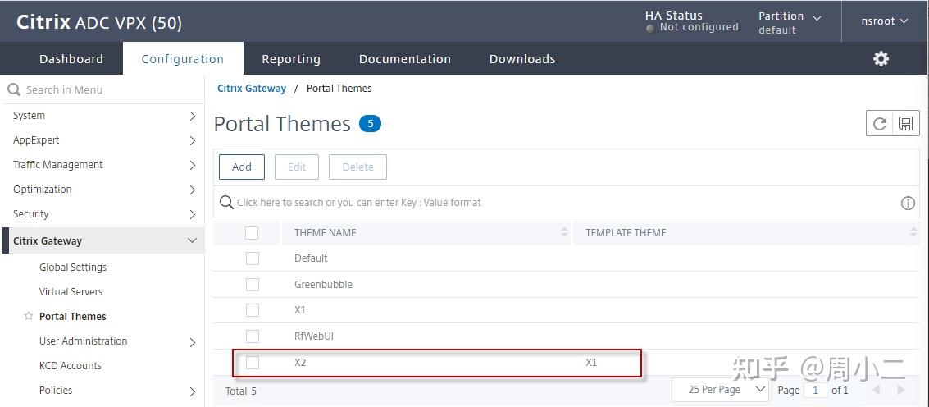
Task: Select Portal Themes in the sidebar
Action: click(72, 316)
